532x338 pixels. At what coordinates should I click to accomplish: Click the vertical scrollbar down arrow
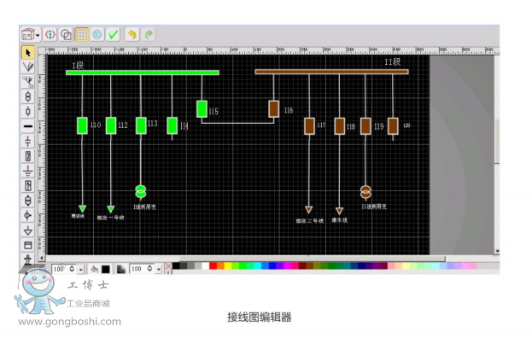pyautogui.click(x=497, y=251)
